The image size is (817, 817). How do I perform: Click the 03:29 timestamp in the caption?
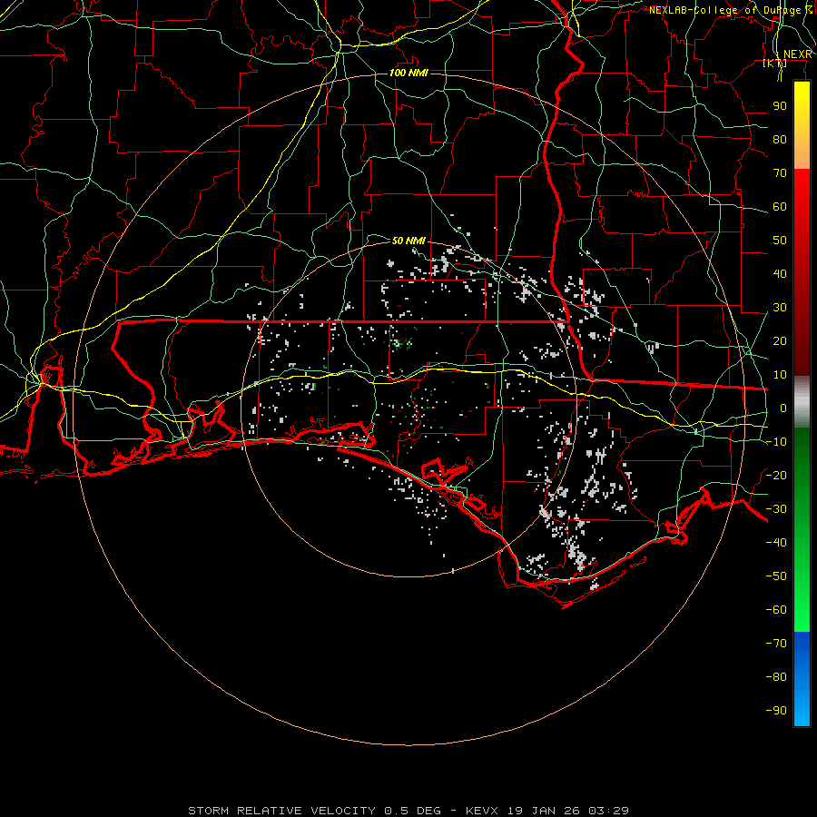click(608, 811)
